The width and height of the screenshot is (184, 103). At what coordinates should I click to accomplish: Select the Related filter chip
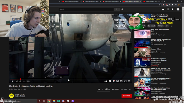(x=160, y=26)
